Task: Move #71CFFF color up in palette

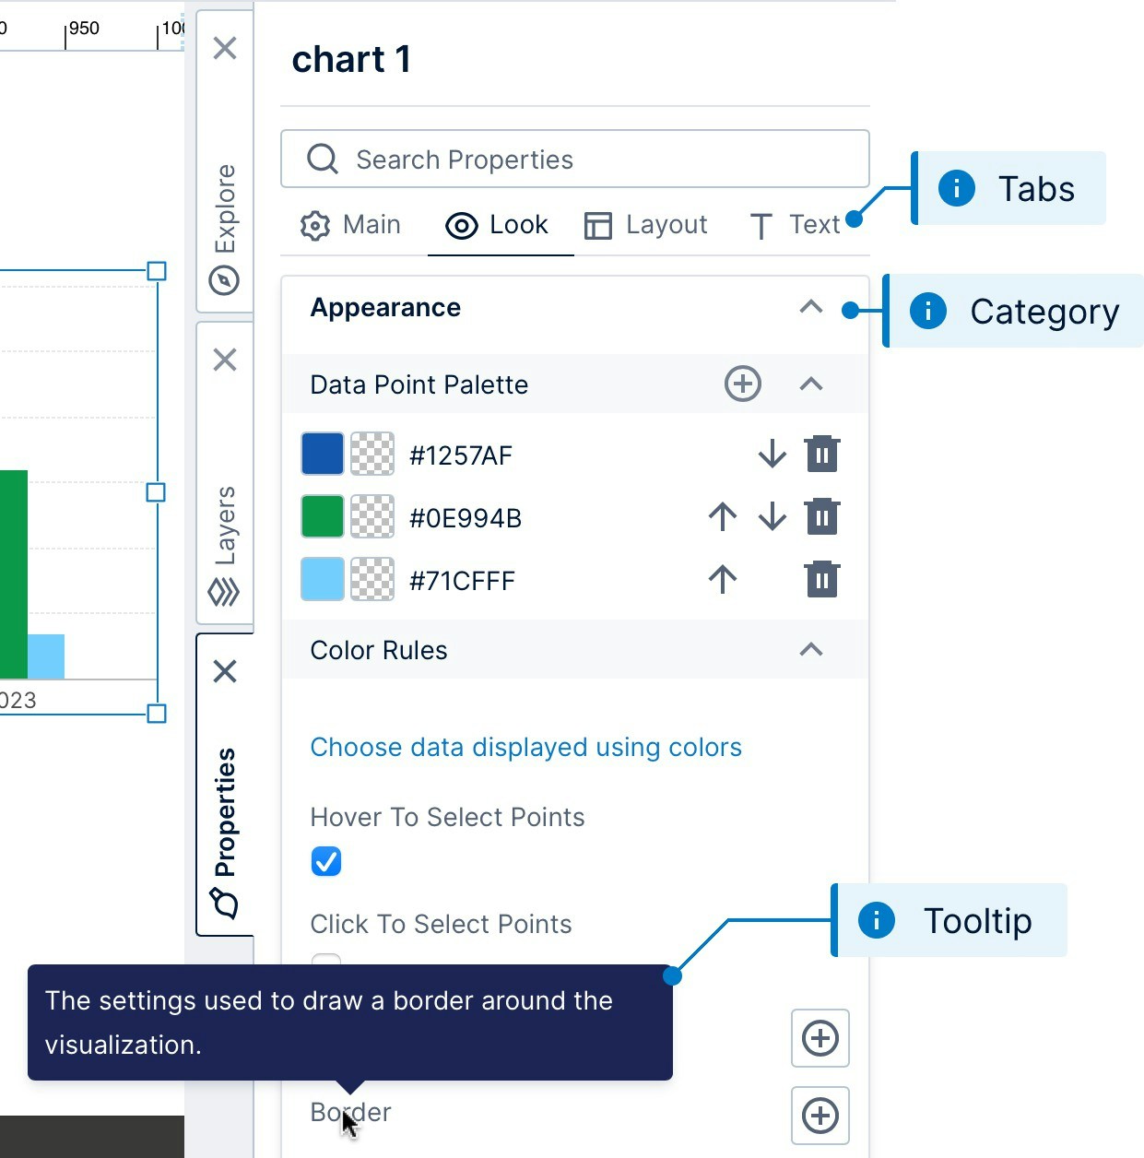Action: tap(723, 580)
